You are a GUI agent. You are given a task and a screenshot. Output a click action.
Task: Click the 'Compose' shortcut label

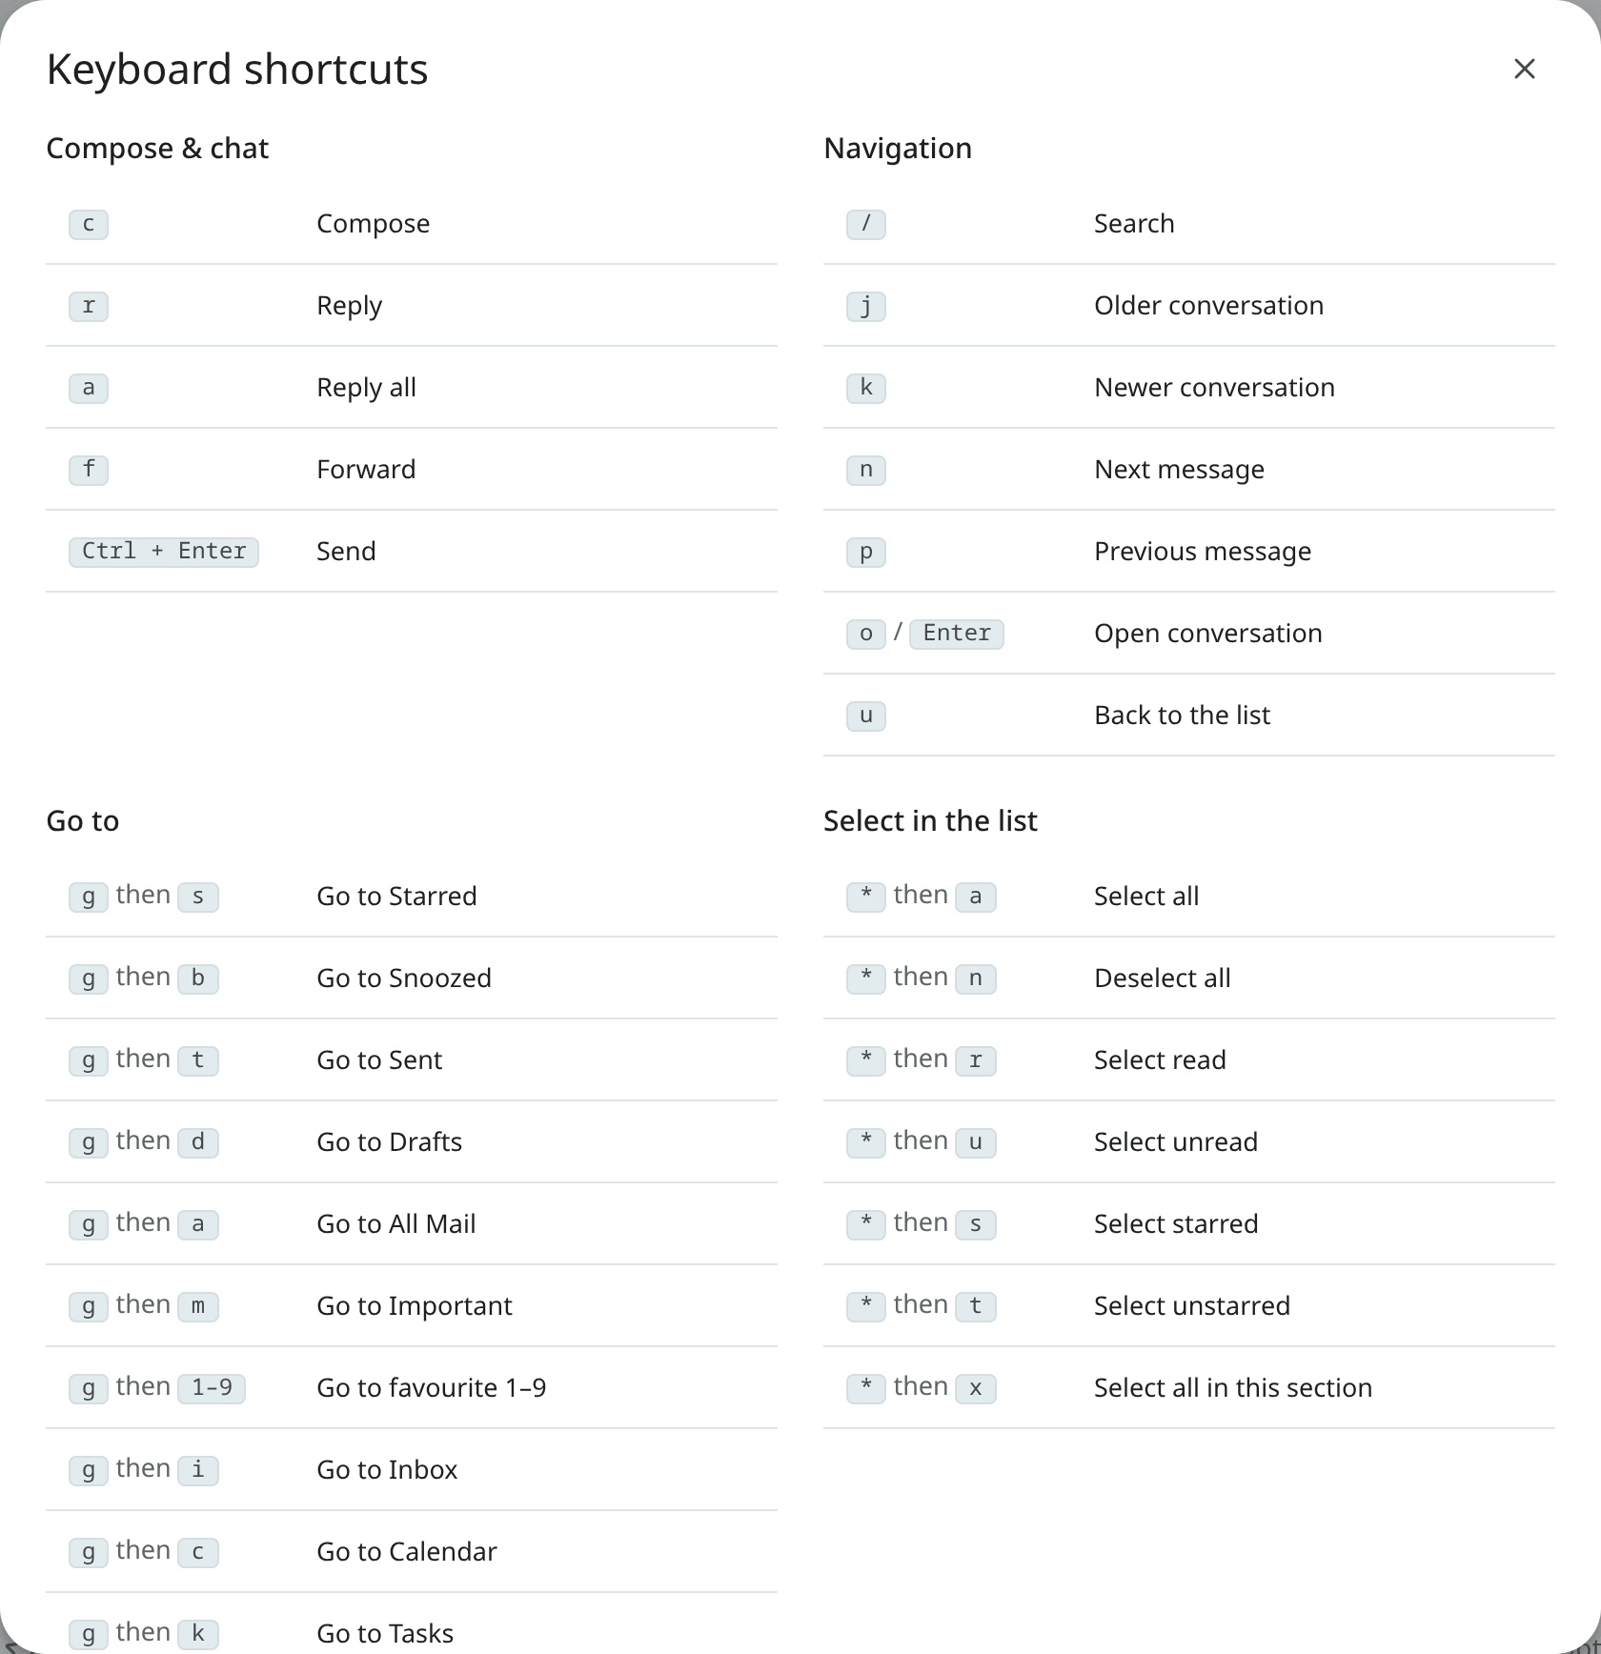373,224
